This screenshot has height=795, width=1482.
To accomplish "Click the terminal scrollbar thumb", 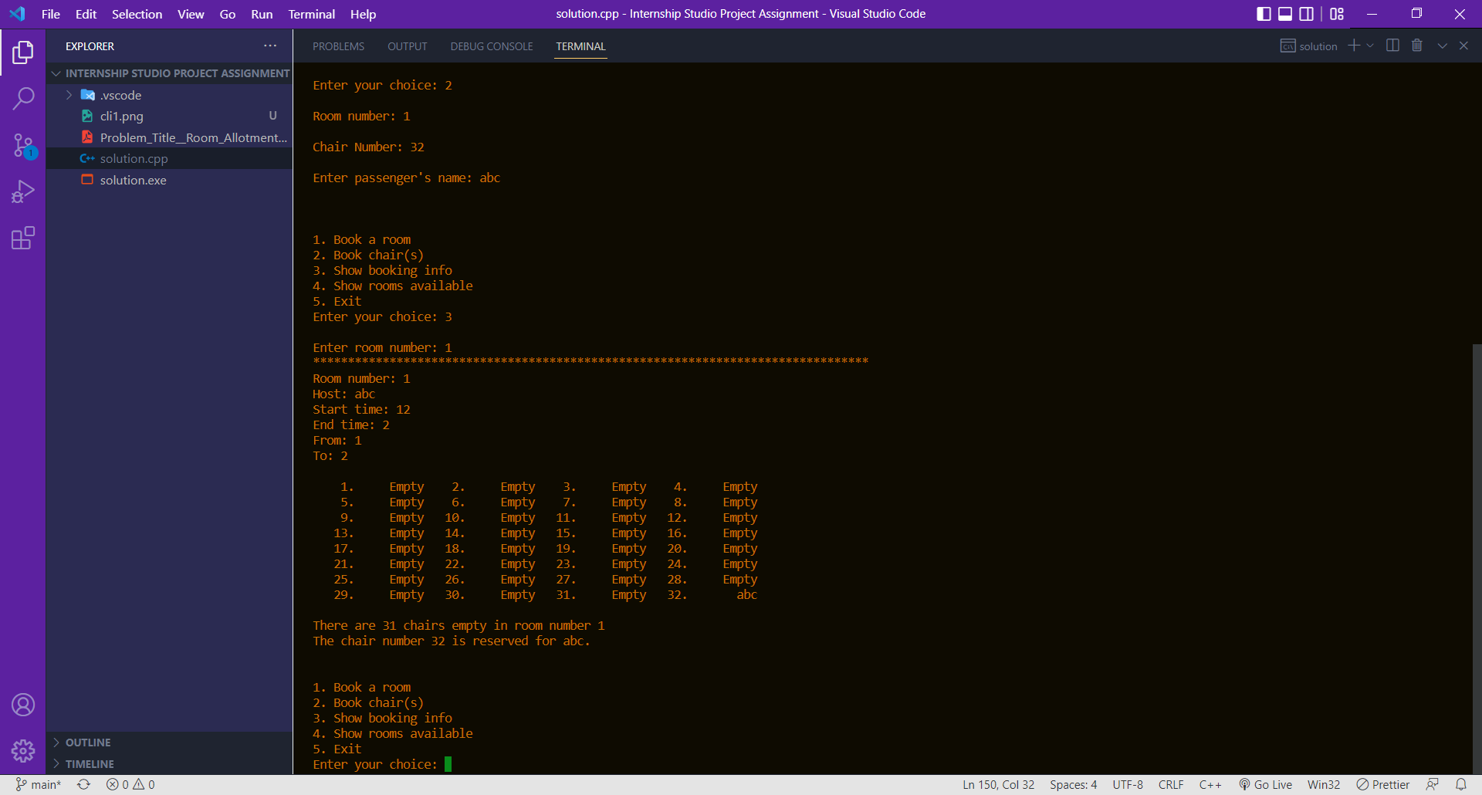I will [x=1477, y=559].
